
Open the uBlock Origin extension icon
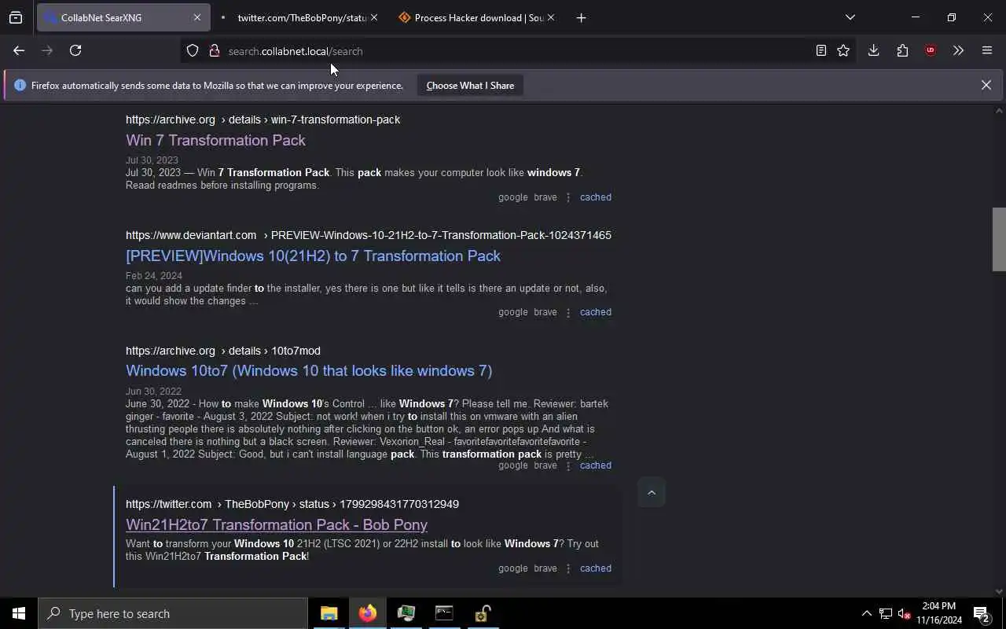click(x=931, y=50)
